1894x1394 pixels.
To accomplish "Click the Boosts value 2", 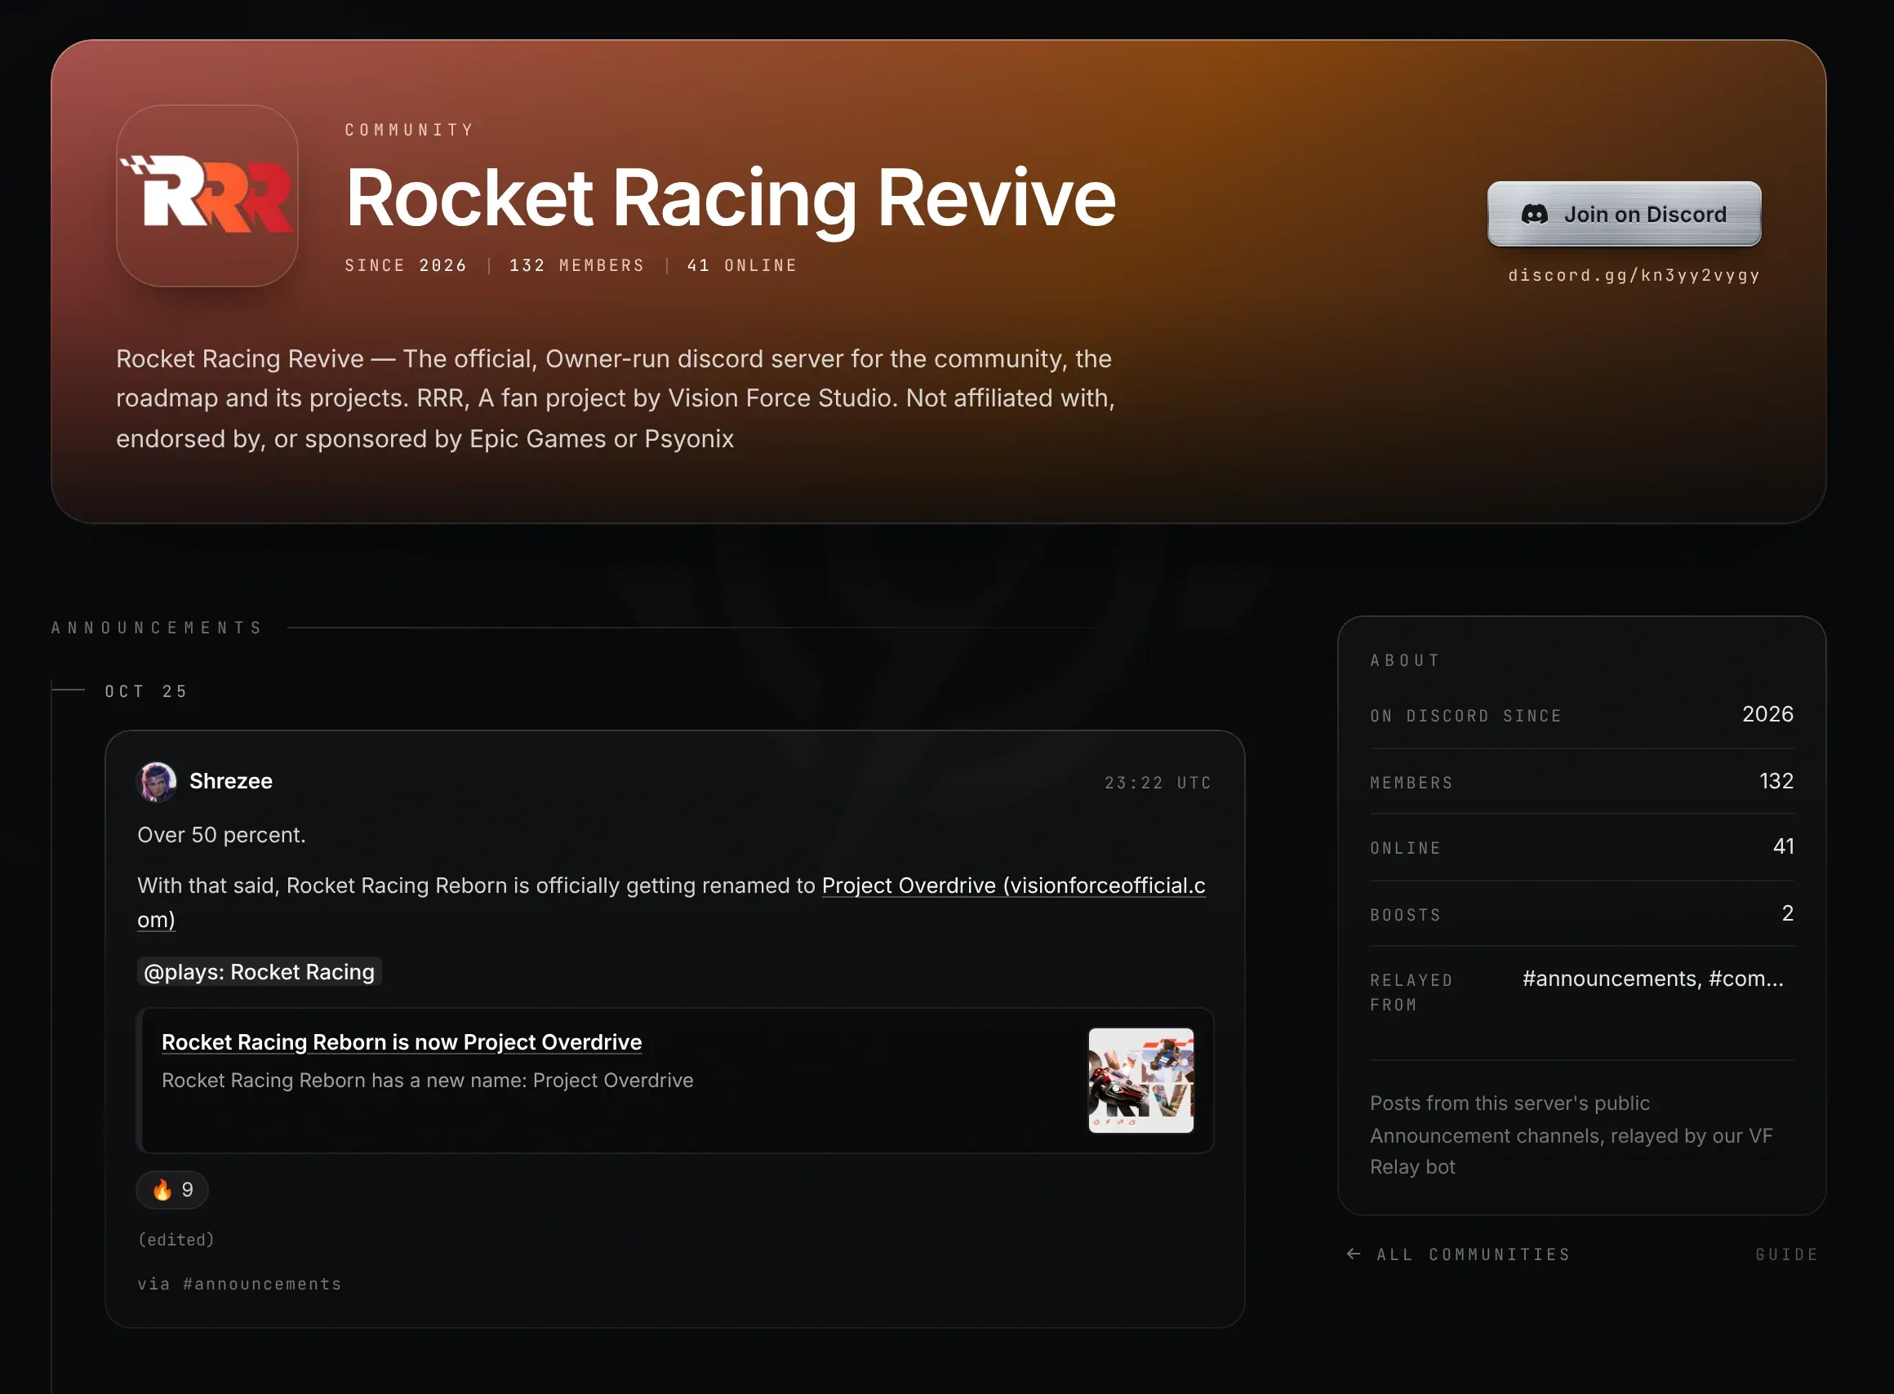I will coord(1787,913).
